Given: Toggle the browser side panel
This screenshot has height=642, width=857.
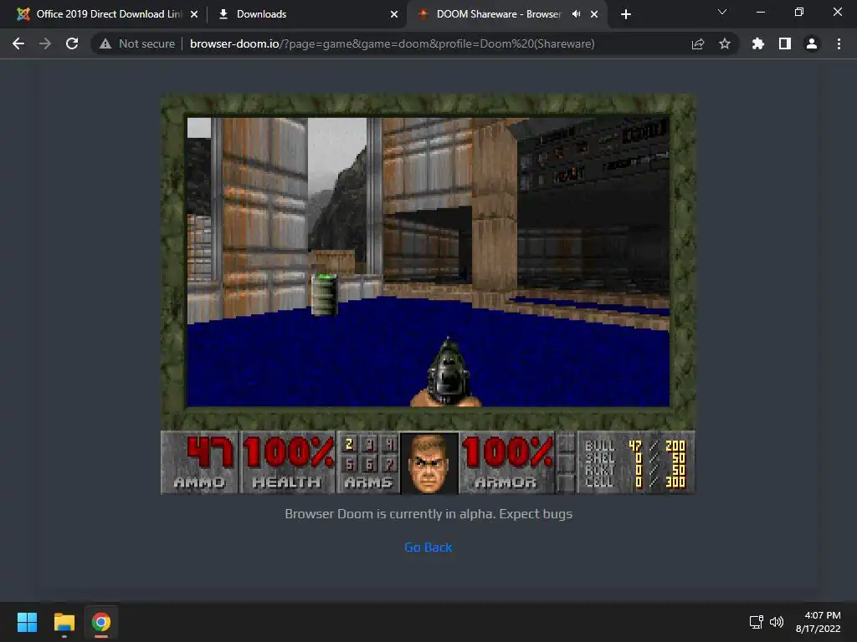Looking at the screenshot, I should tap(785, 43).
